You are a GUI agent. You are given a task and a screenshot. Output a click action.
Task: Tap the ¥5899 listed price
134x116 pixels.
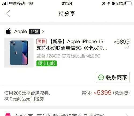point(122,42)
